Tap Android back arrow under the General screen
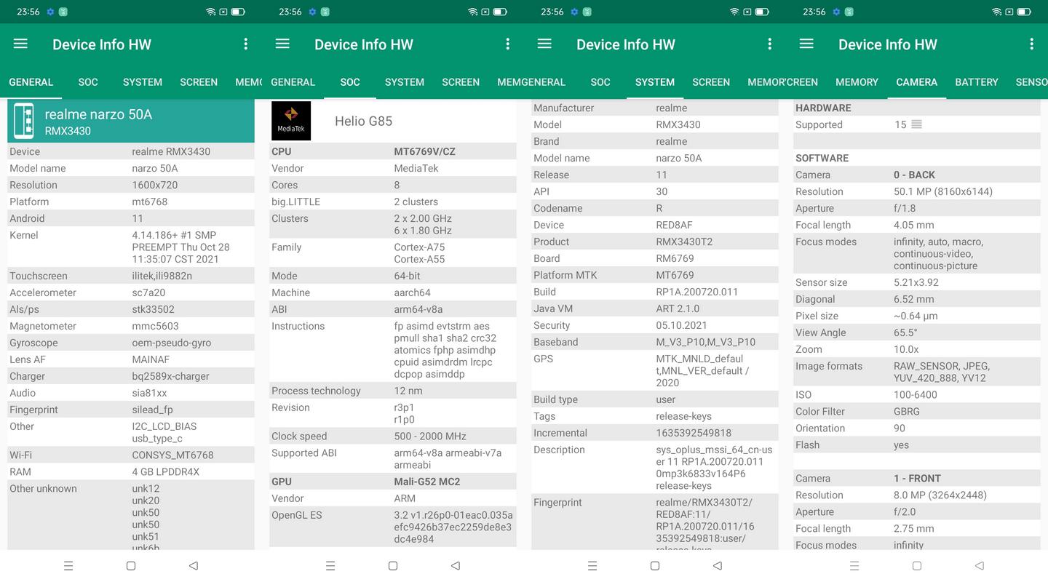 (194, 565)
